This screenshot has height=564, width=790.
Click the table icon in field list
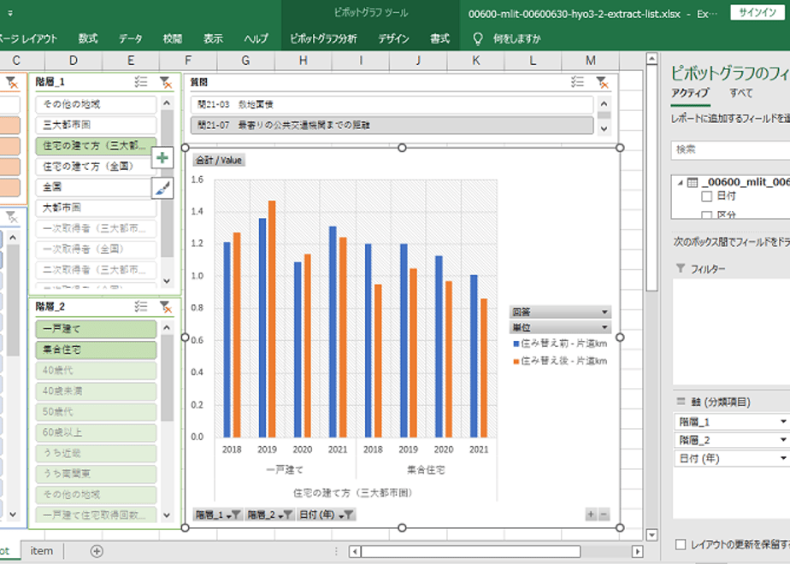tap(693, 182)
